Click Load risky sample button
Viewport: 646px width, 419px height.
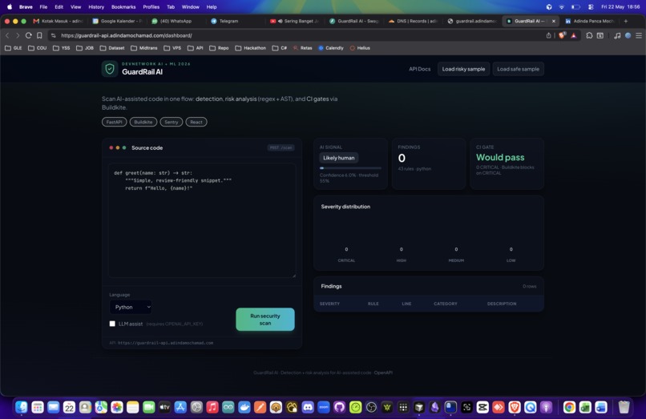point(463,69)
